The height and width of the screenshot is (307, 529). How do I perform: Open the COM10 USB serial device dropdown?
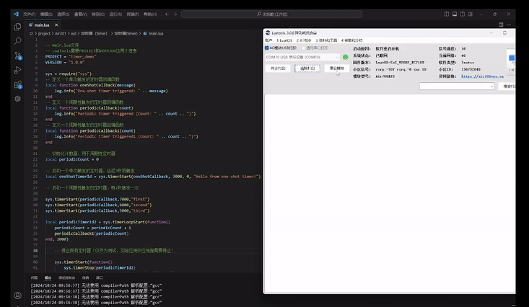(x=302, y=57)
